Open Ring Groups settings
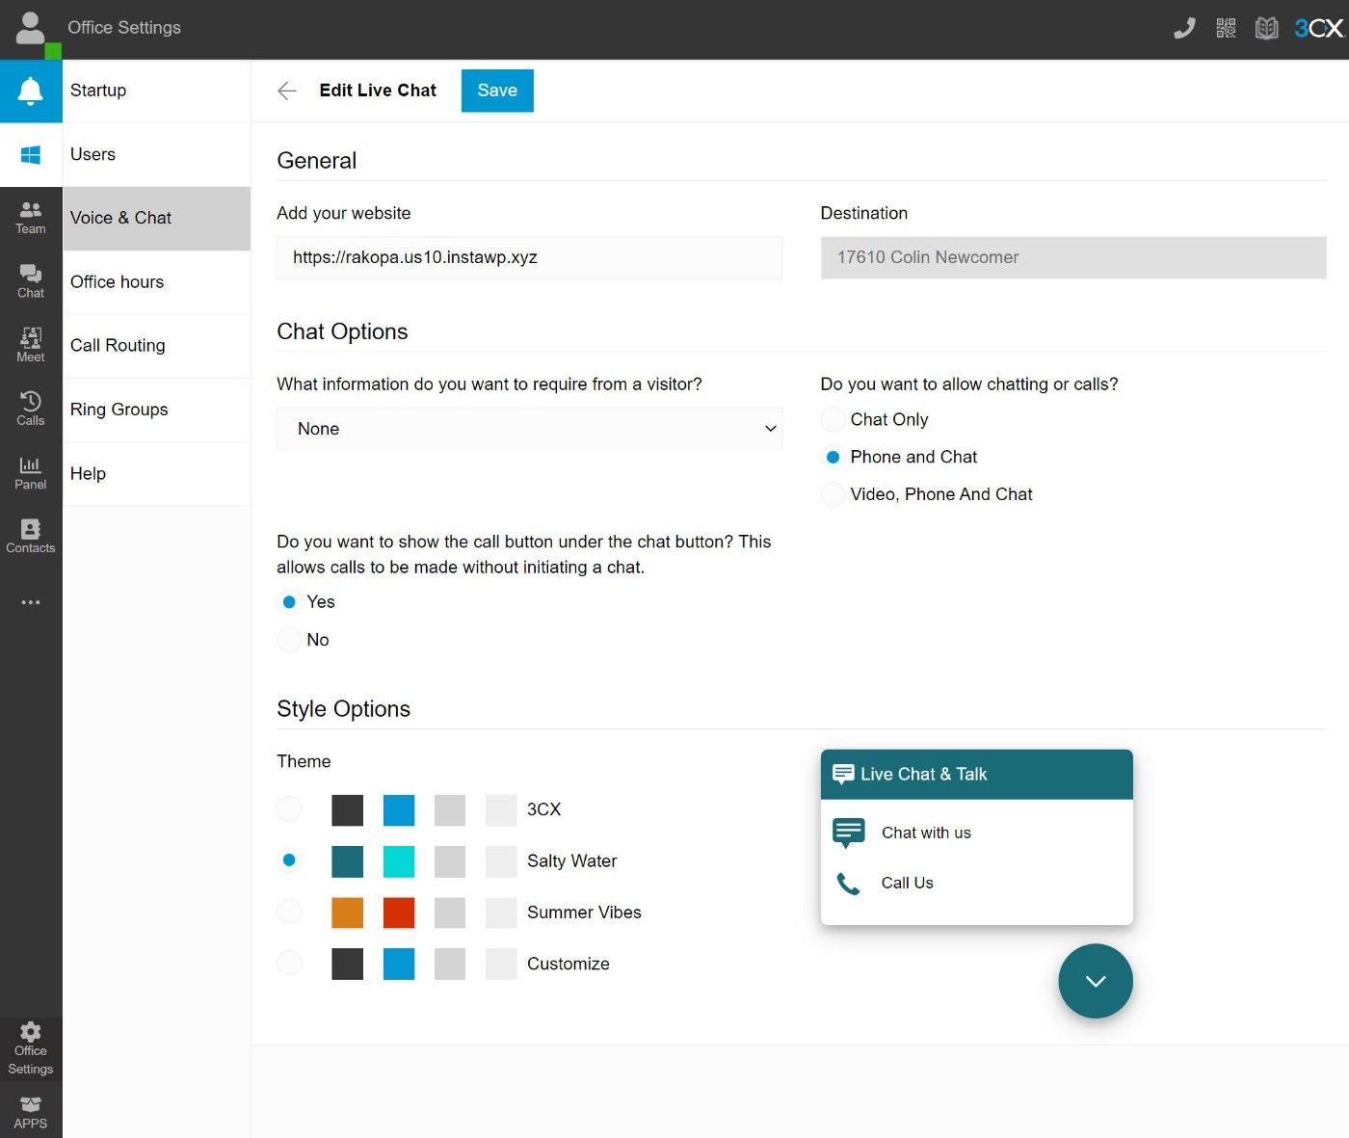This screenshot has height=1138, width=1349. (x=156, y=410)
